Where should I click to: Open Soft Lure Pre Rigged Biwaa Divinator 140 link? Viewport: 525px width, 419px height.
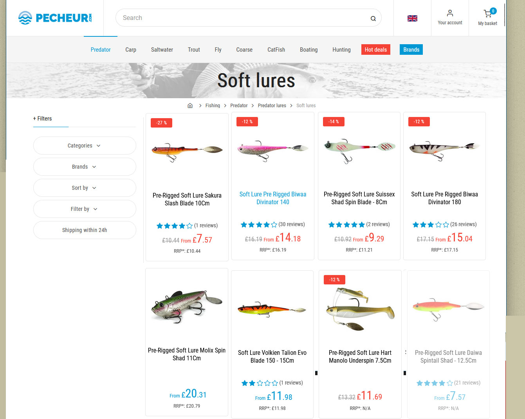pyautogui.click(x=273, y=198)
